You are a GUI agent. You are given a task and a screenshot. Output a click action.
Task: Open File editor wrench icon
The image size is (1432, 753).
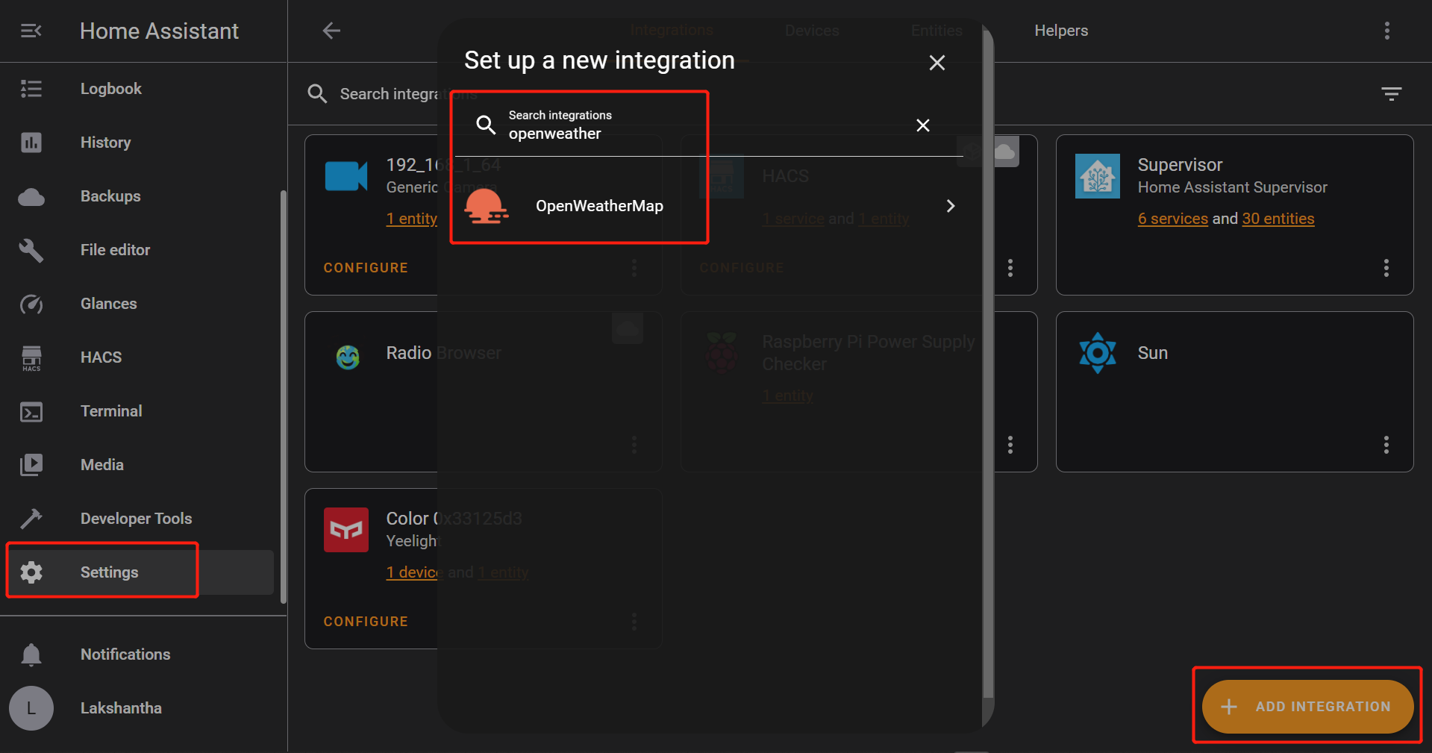coord(31,250)
